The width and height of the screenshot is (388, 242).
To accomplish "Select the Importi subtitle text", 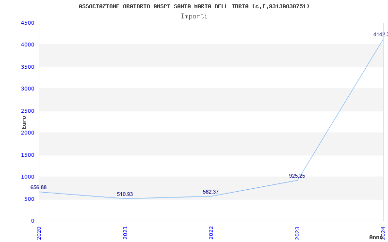I will click(194, 16).
